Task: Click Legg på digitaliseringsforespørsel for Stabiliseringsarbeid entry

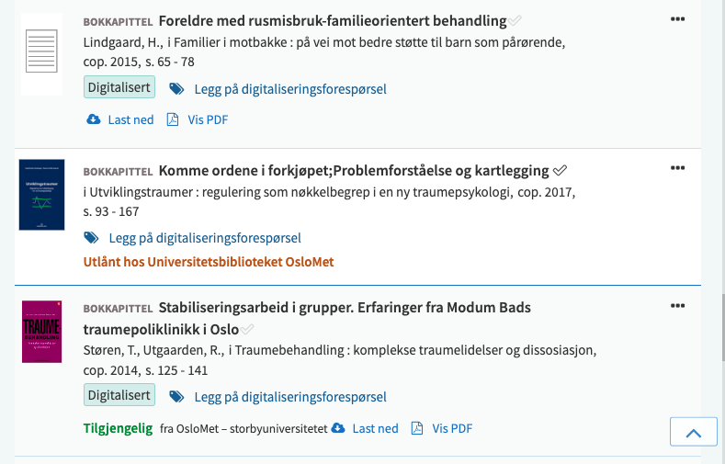Action: coord(290,397)
